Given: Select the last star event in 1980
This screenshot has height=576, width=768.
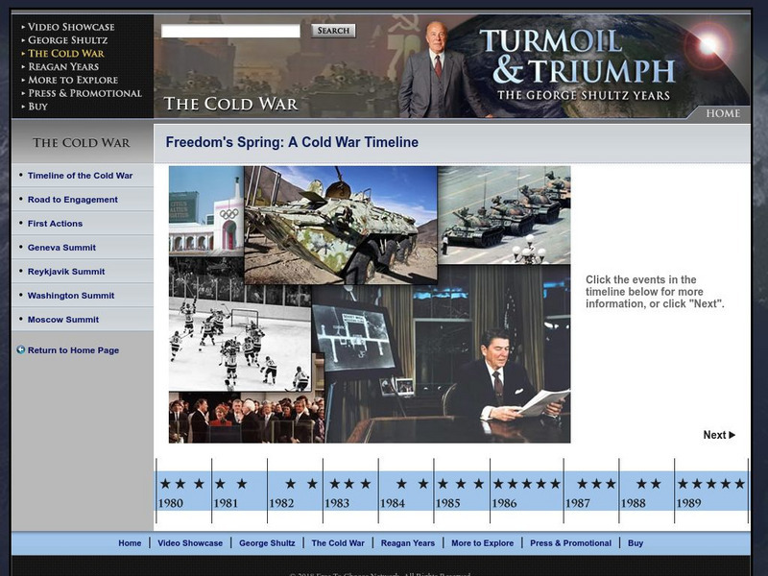Looking at the screenshot, I should tap(199, 484).
